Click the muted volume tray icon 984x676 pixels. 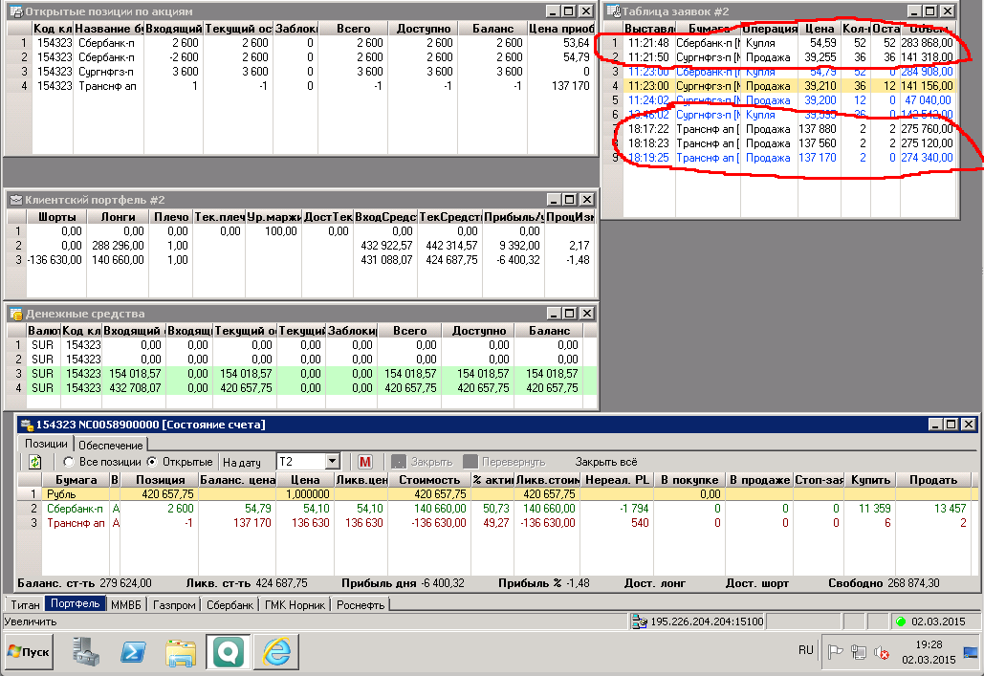coord(882,653)
